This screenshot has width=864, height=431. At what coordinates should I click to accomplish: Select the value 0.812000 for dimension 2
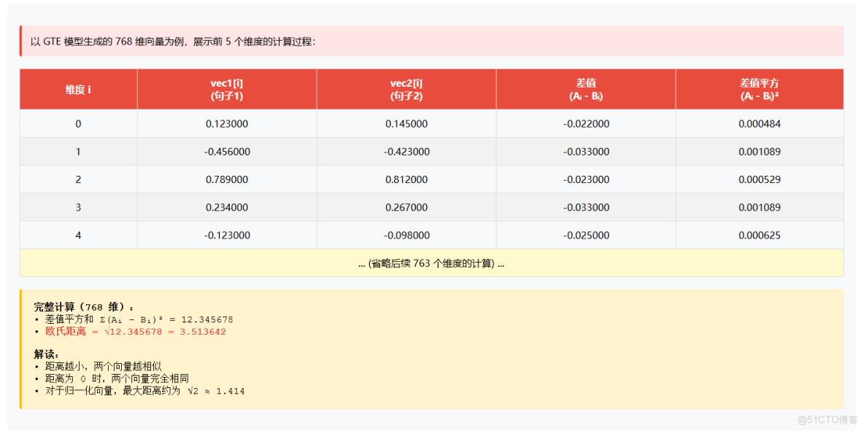pyautogui.click(x=406, y=179)
